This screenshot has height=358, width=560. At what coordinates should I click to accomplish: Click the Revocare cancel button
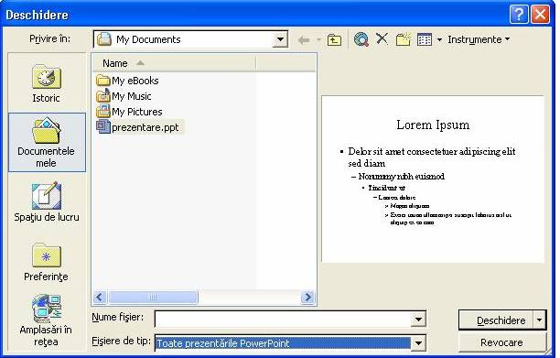coord(501,342)
